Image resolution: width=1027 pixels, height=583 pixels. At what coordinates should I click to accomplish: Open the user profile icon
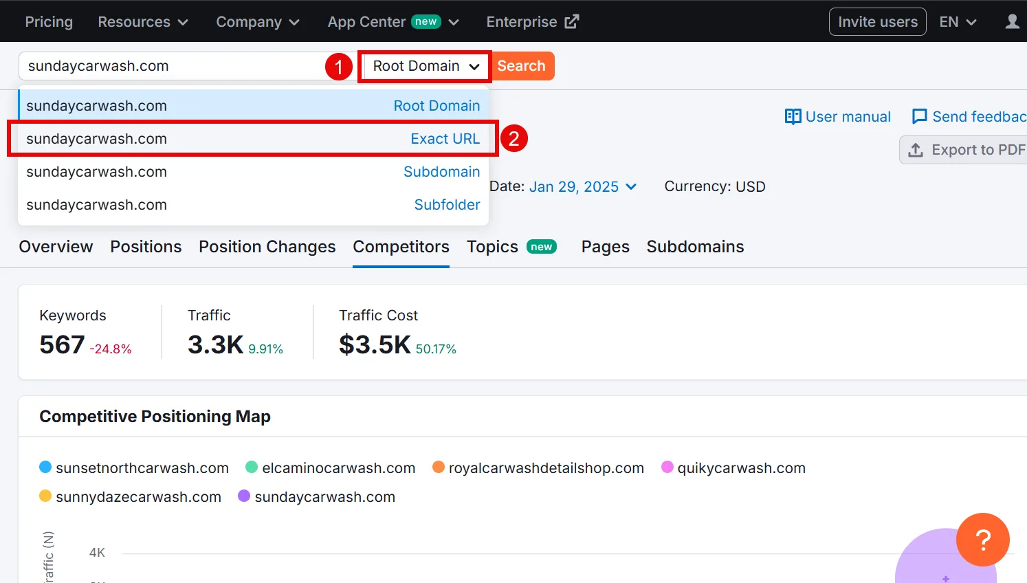click(1012, 22)
